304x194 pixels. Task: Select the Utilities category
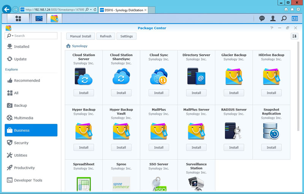[31, 156]
